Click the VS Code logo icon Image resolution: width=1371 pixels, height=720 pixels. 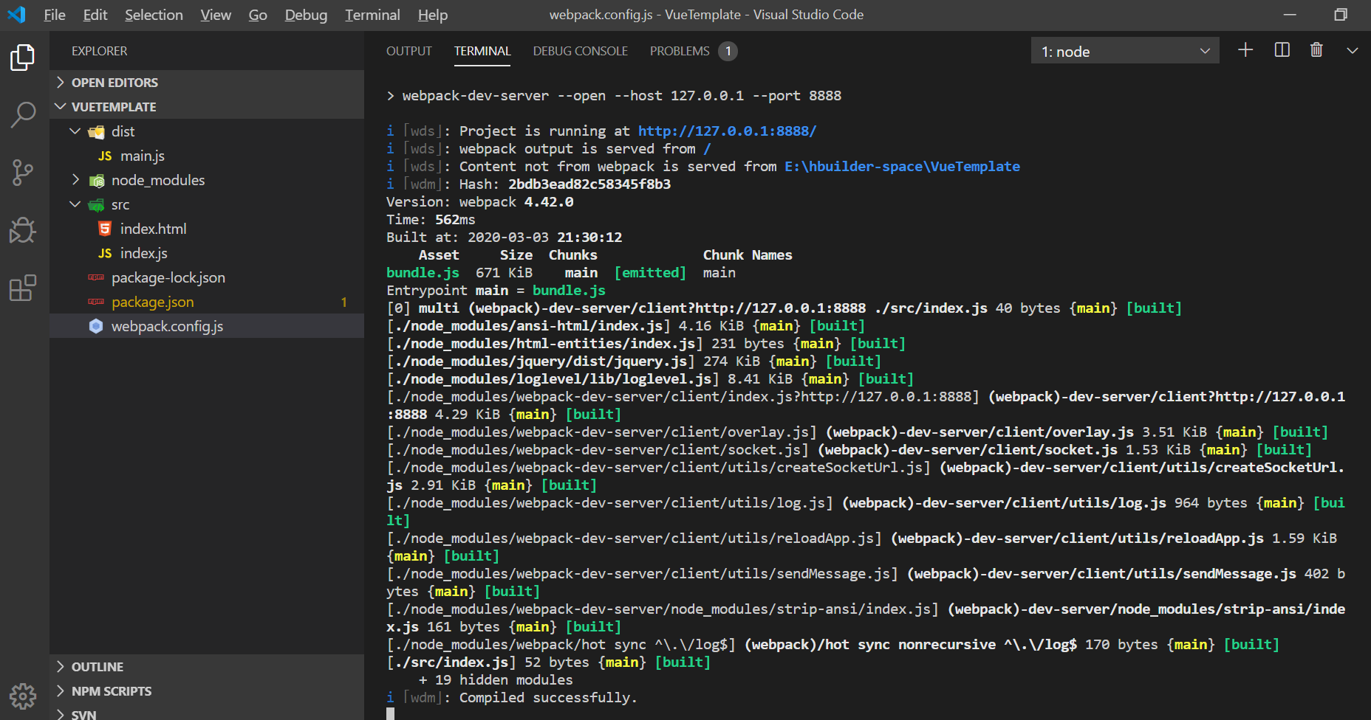click(16, 14)
